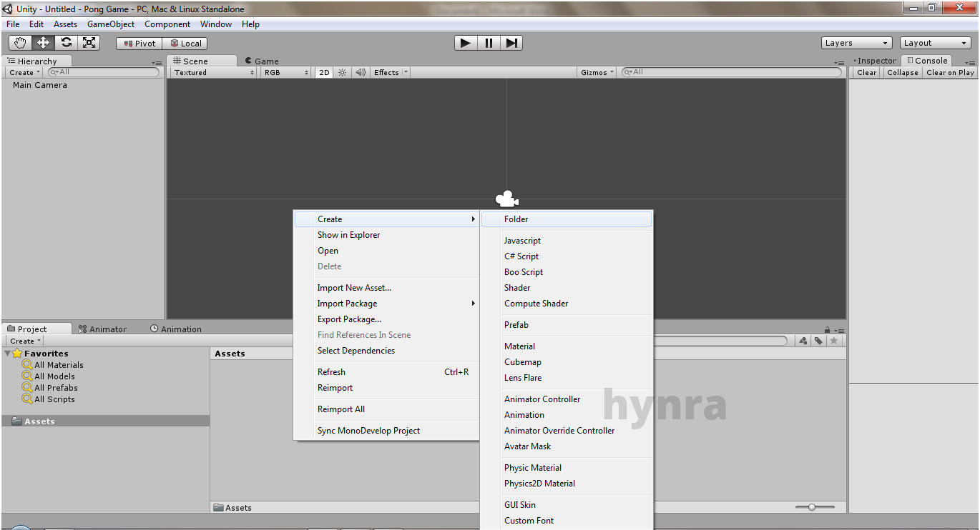This screenshot has height=530, width=980.
Task: Toggle Local handle rotation mode
Action: [186, 43]
